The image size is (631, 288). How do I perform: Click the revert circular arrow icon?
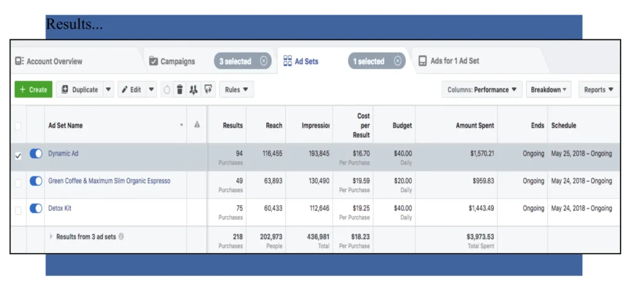166,90
